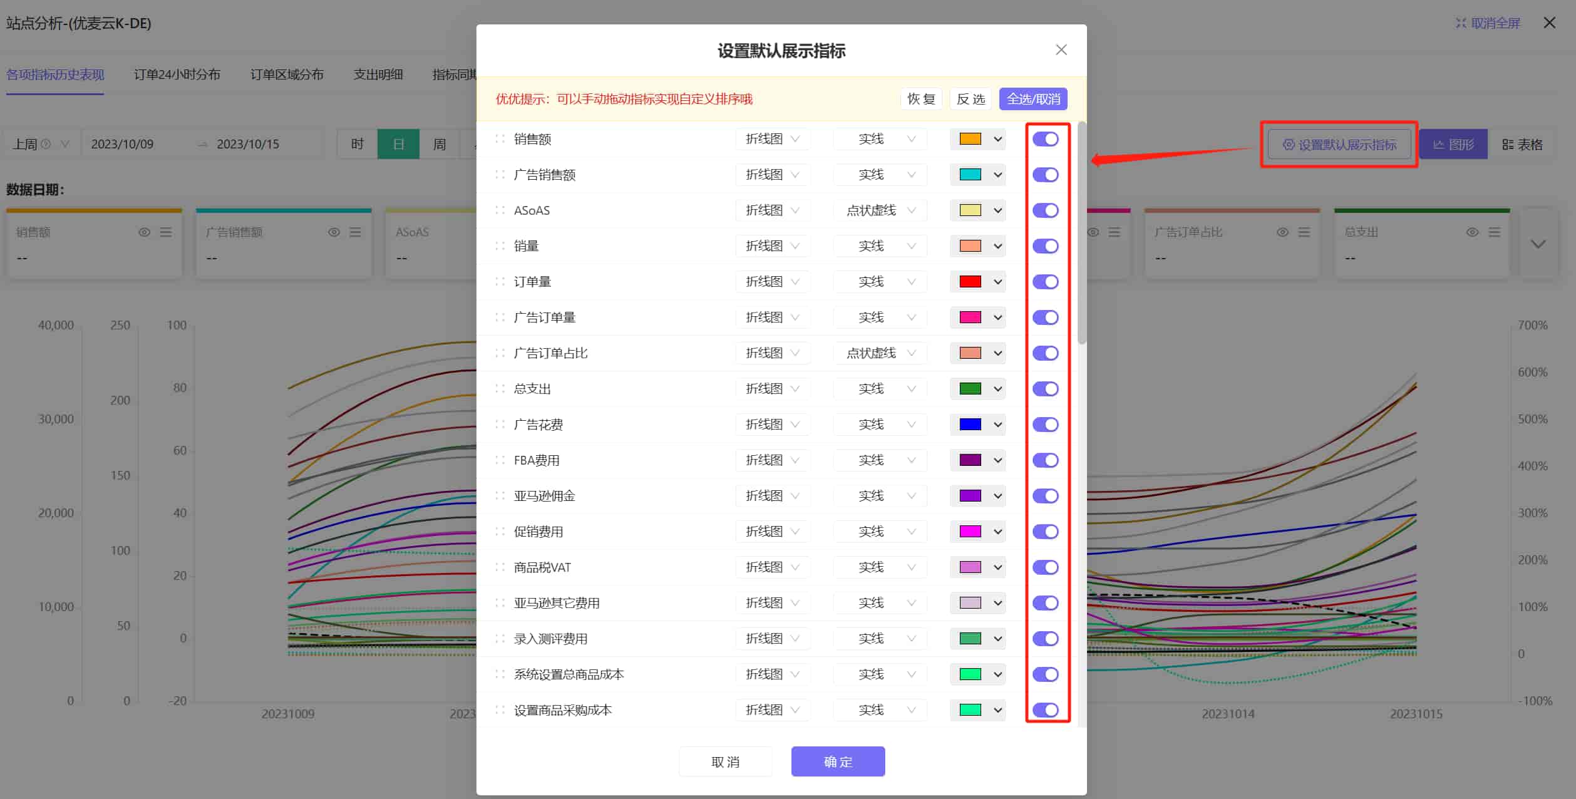Open the 上周 date range dropdown
Screen dimensions: 1576x799
pyautogui.click(x=41, y=144)
